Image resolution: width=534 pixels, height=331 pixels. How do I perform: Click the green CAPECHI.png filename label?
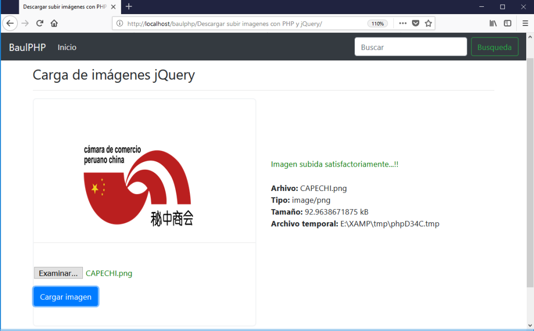[109, 273]
